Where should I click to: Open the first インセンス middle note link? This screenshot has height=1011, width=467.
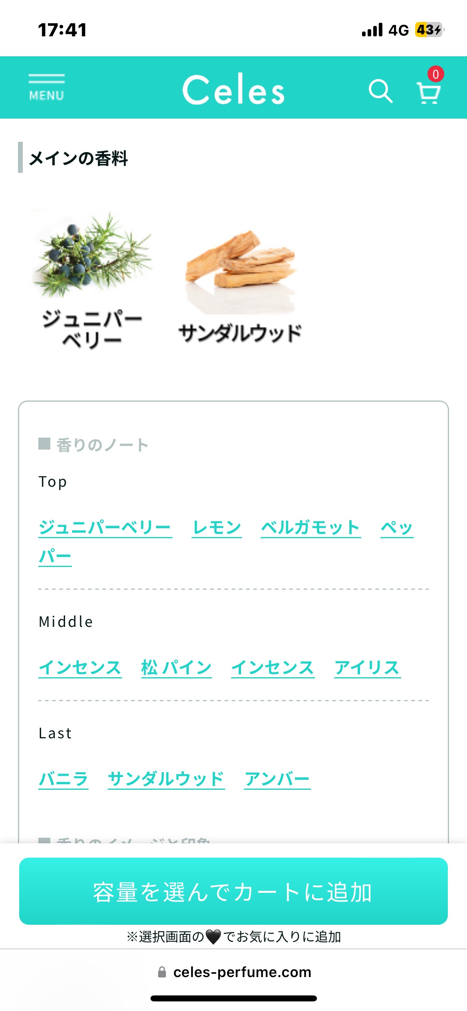[80, 668]
